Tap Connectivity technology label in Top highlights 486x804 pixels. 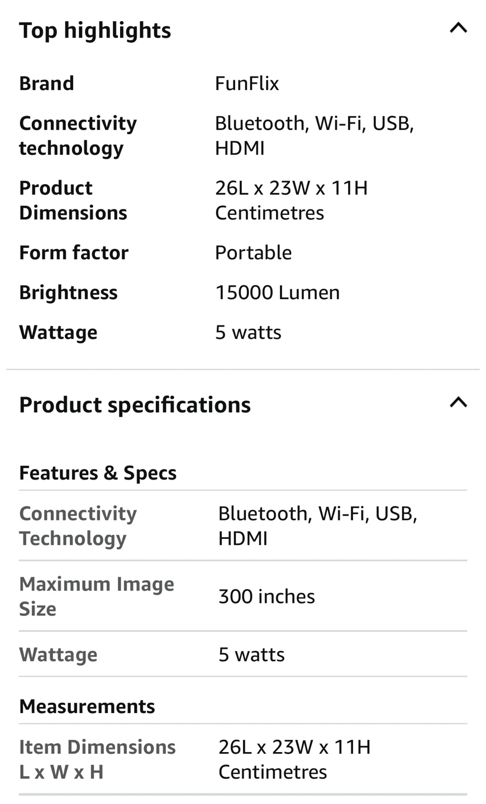(78, 136)
